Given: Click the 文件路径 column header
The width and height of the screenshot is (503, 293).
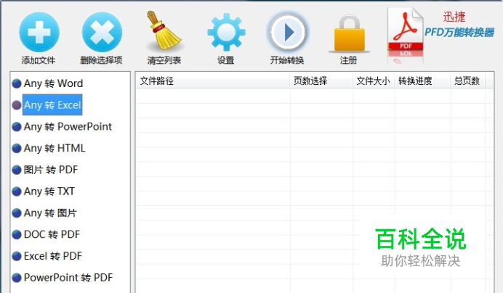Looking at the screenshot, I should [212, 81].
